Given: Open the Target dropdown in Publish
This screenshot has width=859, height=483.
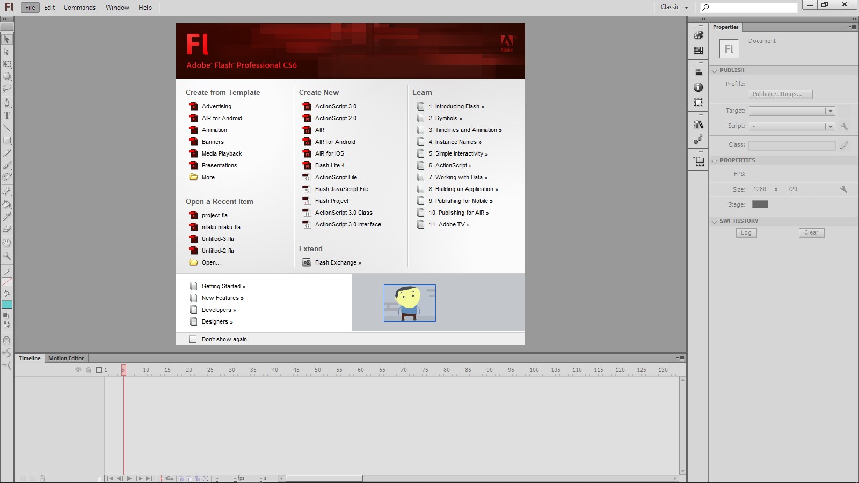Looking at the screenshot, I should (830, 111).
